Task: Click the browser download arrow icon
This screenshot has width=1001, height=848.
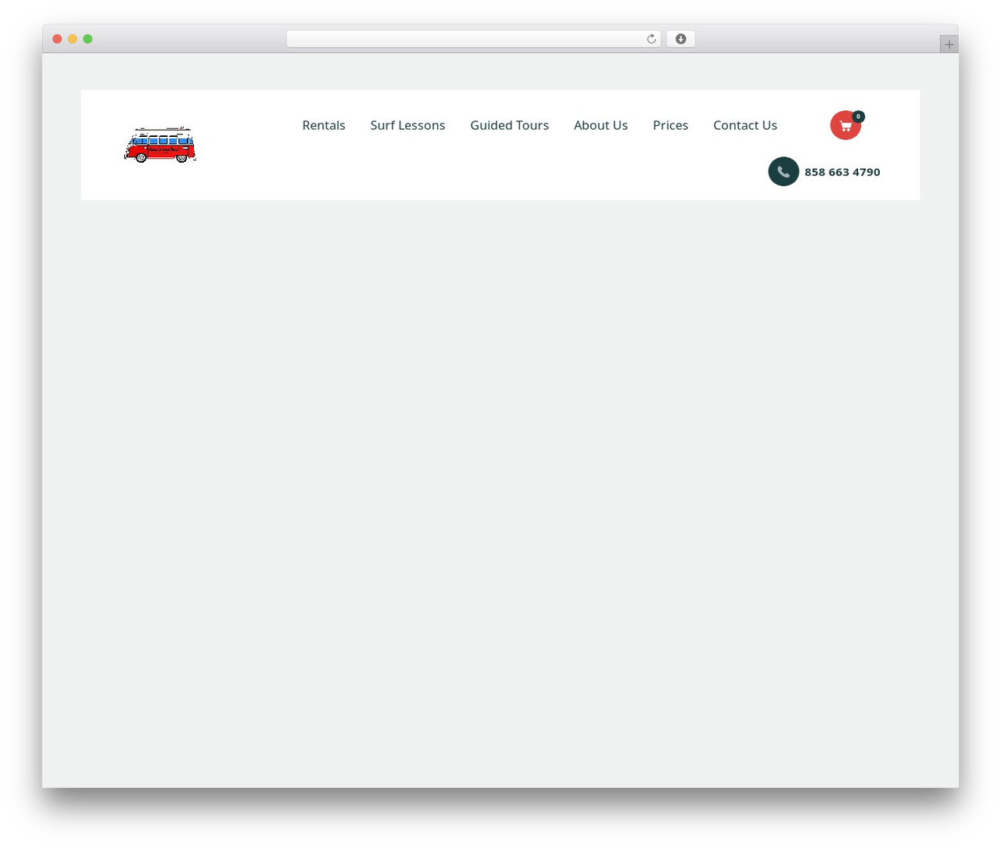Action: (680, 39)
